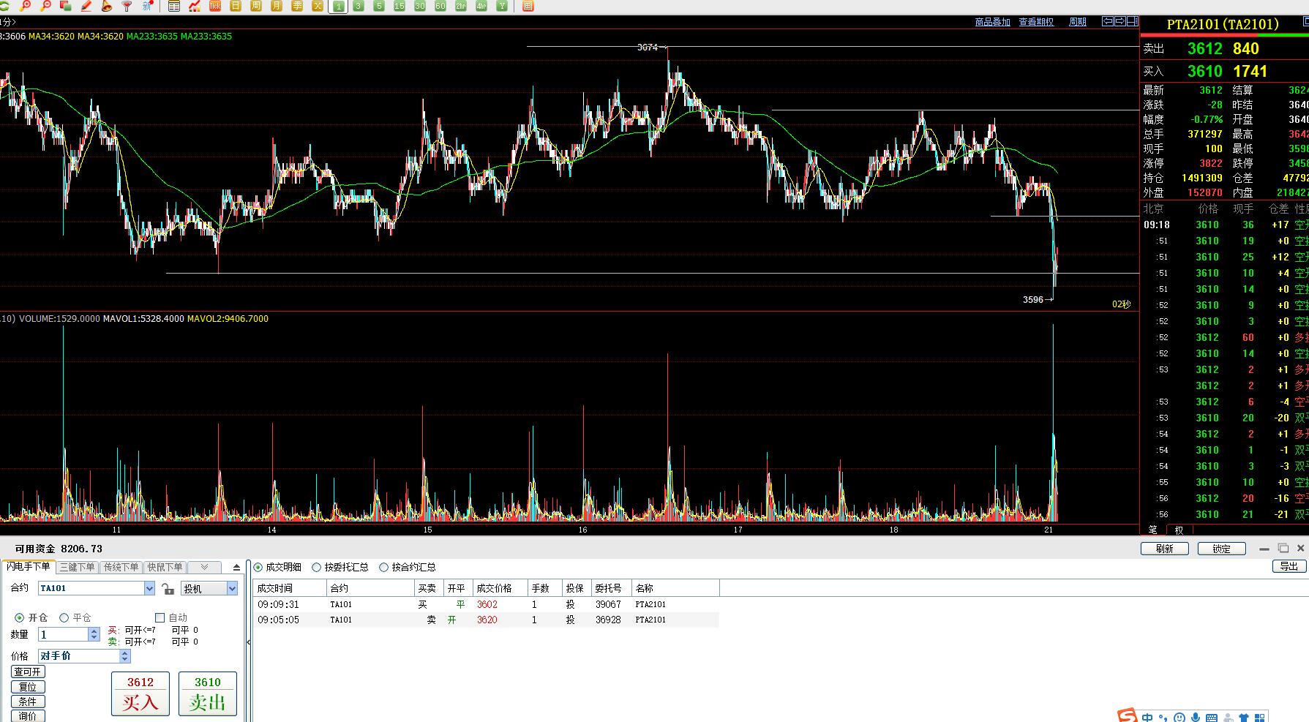Image resolution: width=1309 pixels, height=722 pixels.
Task: Click the overlapping windows toolbar icon
Action: (66, 6)
